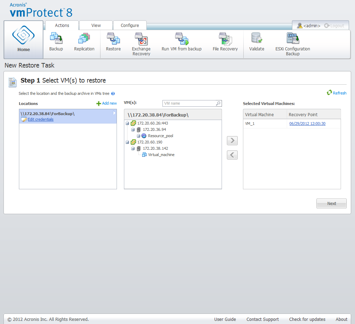Click the 172.20.60.190 tree label
355x324 pixels.
click(149, 142)
